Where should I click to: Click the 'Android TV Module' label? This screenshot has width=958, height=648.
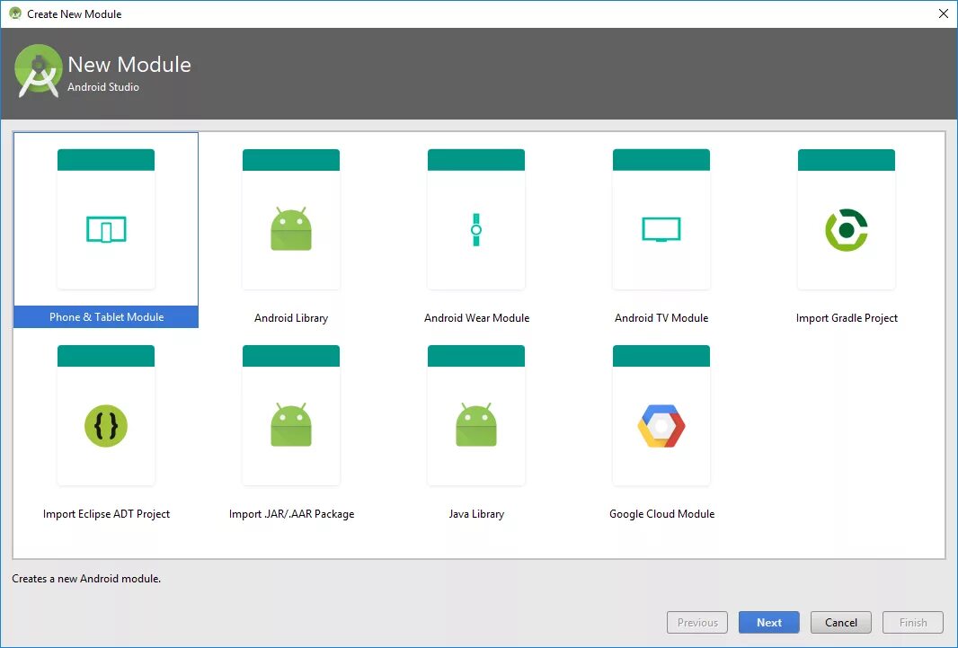(661, 317)
